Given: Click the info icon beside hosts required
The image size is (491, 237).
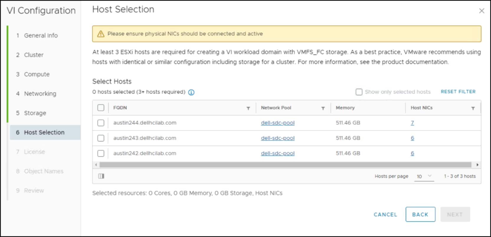Looking at the screenshot, I should pyautogui.click(x=191, y=92).
